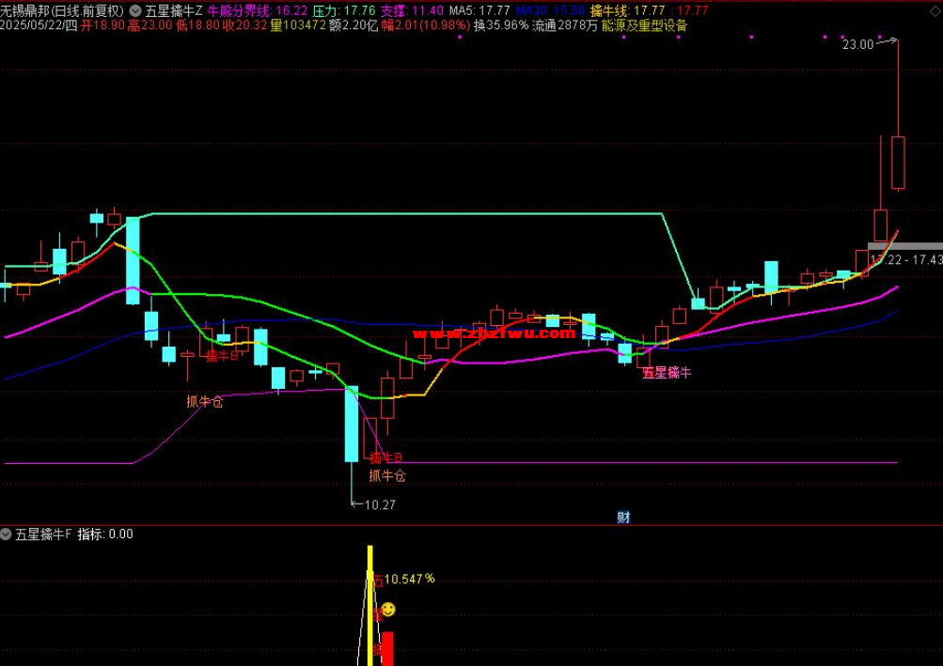Click the volume 量103472
The image size is (943, 666).
pyautogui.click(x=298, y=26)
